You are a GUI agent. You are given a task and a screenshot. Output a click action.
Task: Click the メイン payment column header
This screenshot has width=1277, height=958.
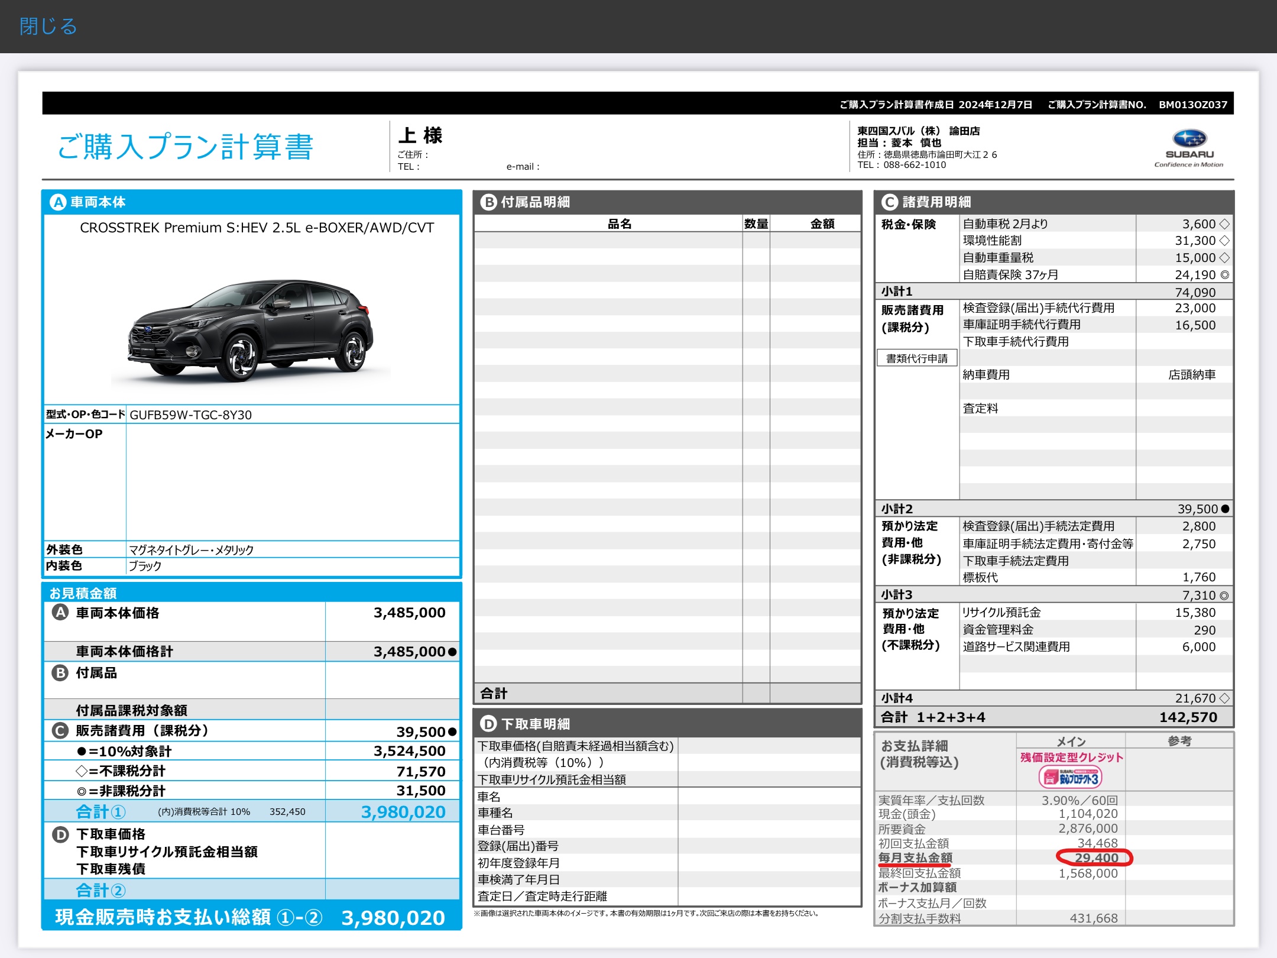click(1071, 742)
